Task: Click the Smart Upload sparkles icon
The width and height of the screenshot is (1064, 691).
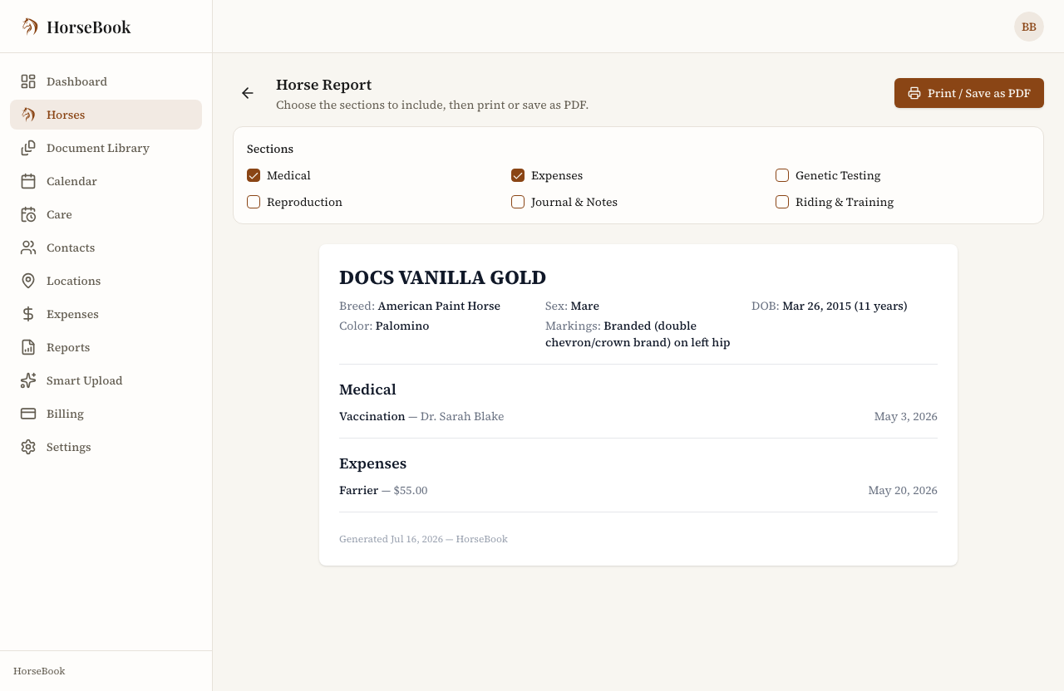Action: [28, 380]
